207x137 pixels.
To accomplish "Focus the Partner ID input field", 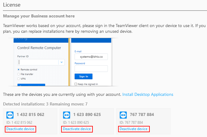I will pos(38,62).
